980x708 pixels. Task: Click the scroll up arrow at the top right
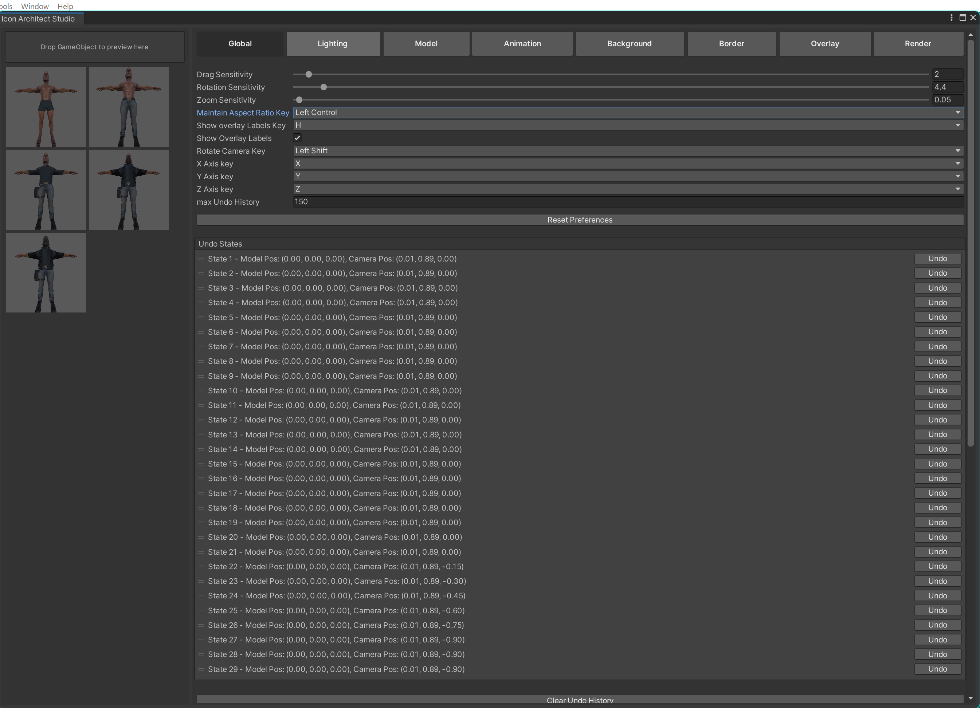point(971,35)
